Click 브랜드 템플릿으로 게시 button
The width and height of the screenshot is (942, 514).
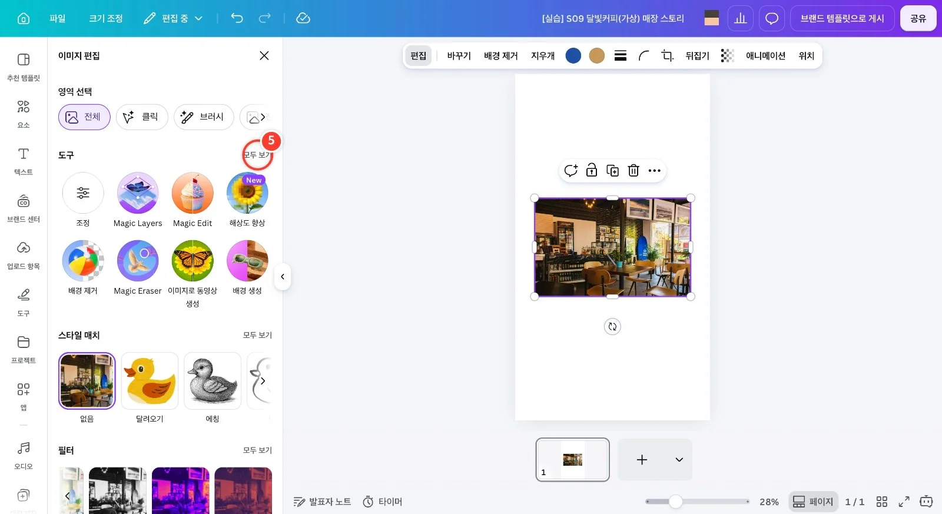coord(843,18)
